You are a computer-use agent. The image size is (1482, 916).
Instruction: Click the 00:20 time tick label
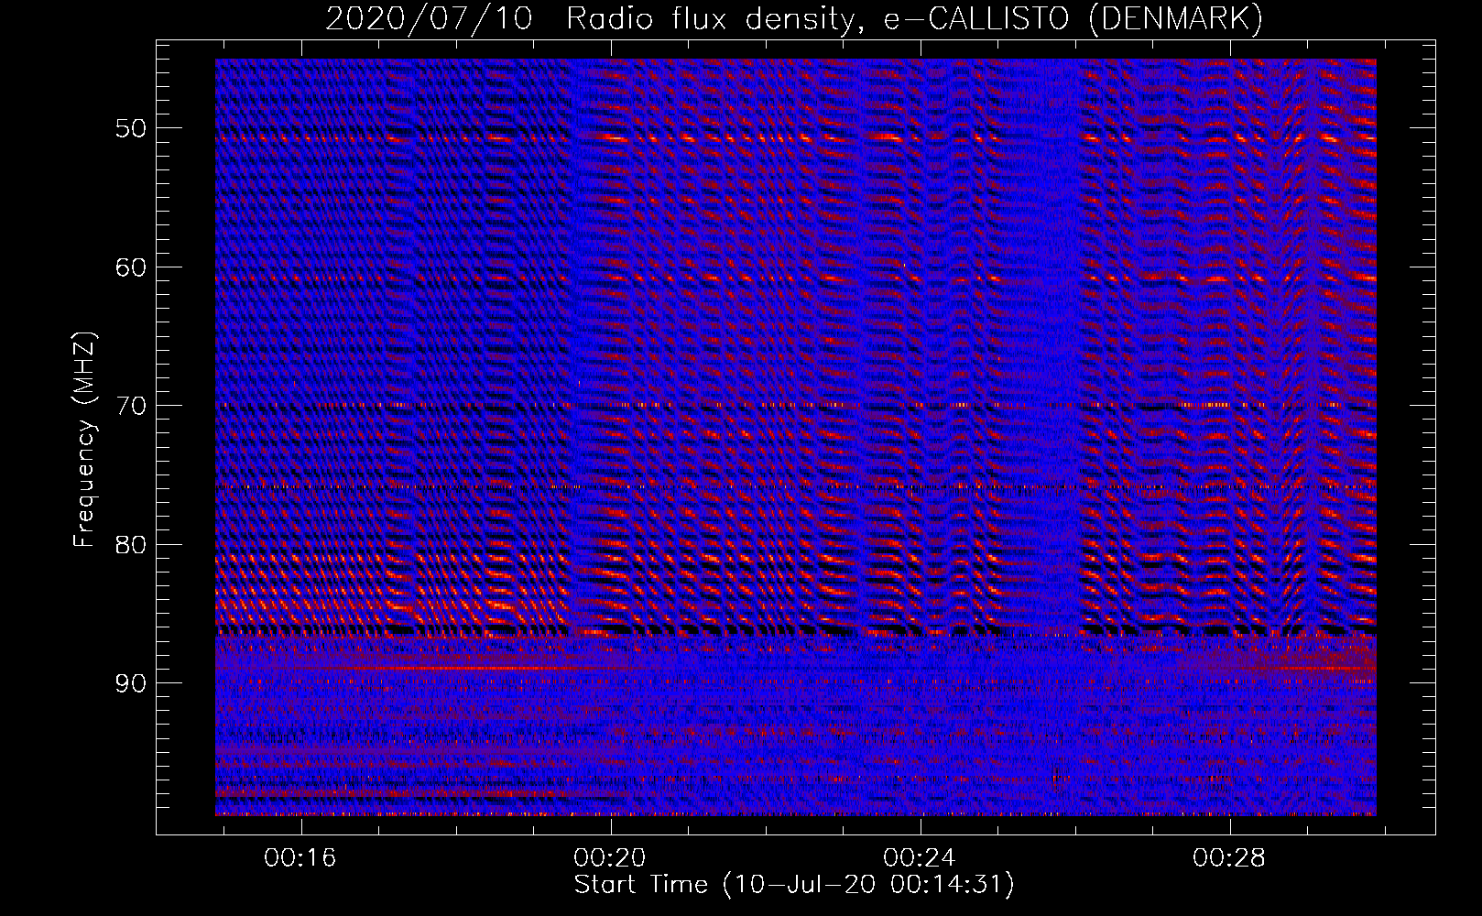click(x=609, y=858)
